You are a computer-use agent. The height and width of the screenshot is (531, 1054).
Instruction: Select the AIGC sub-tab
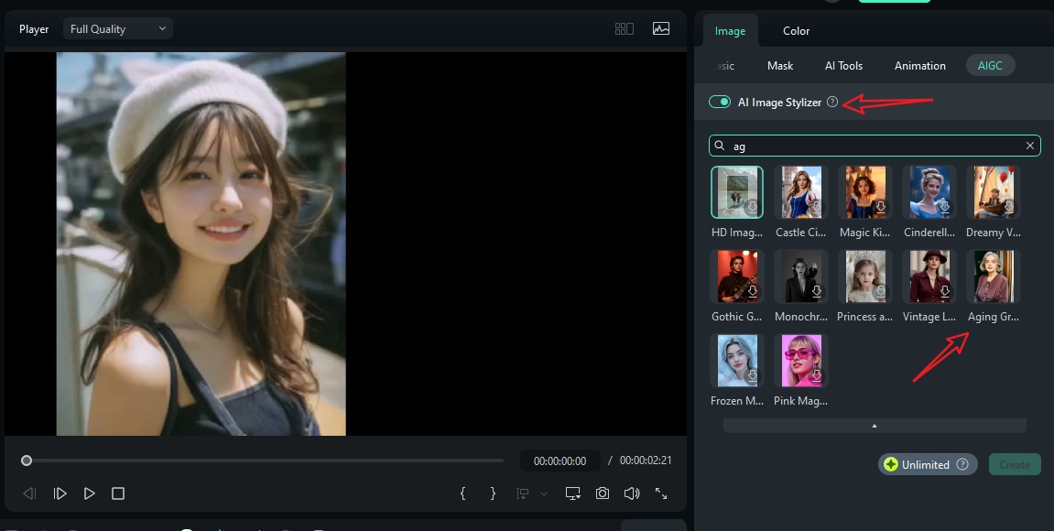990,65
